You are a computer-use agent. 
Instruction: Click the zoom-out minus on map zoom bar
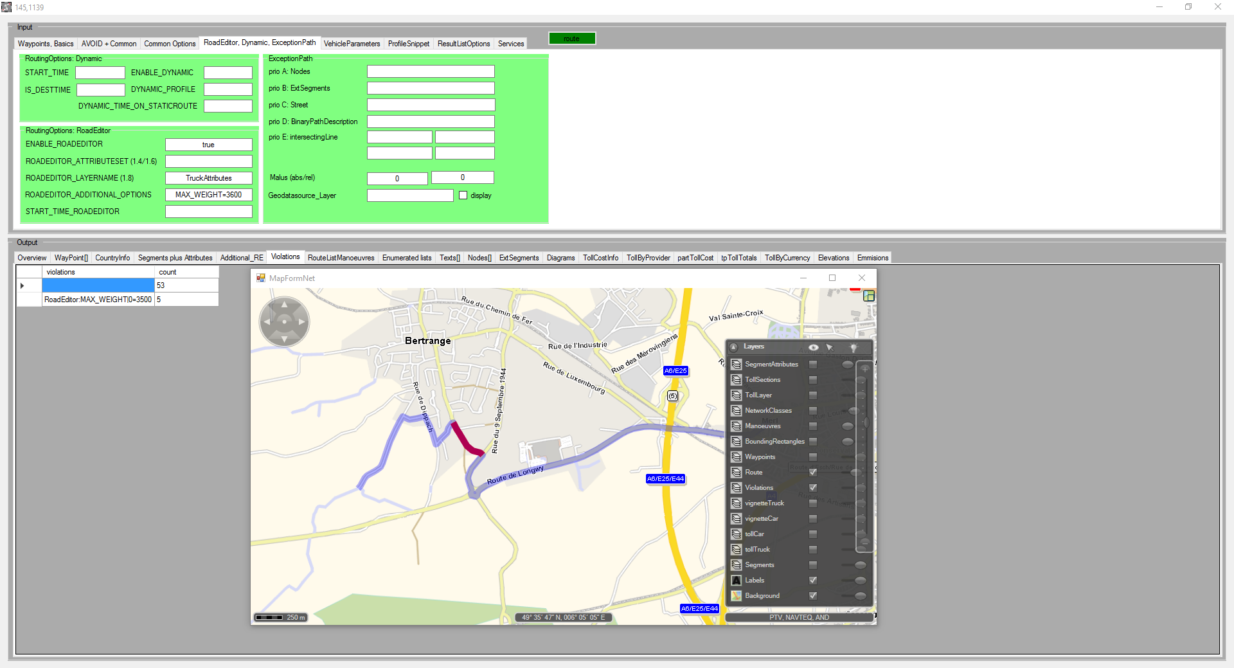click(x=865, y=543)
